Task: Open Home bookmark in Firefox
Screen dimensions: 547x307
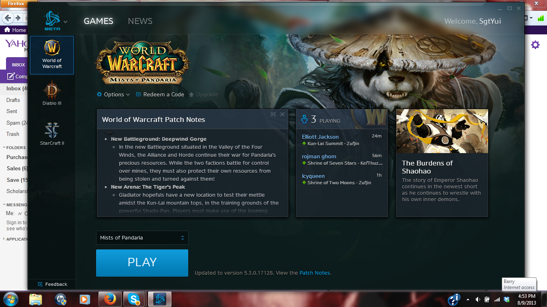Action: [15, 30]
